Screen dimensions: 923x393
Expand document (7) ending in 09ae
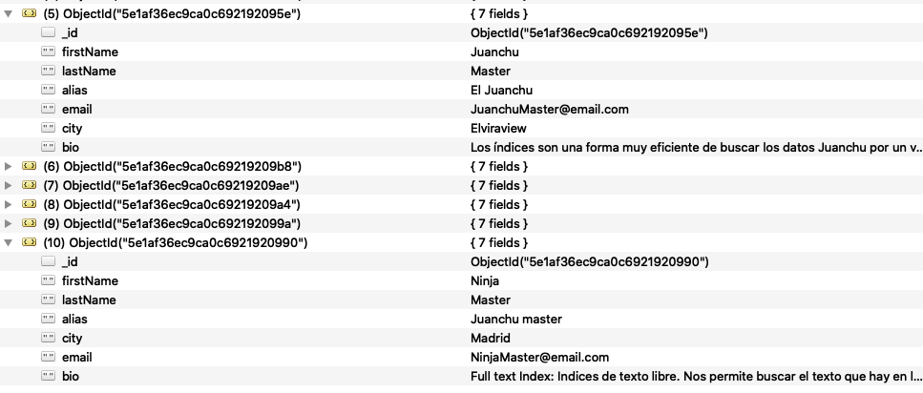(x=9, y=185)
